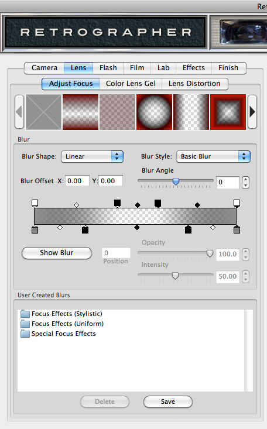Select the empty no-blur preset thumbnail
267x429 pixels.
[x=43, y=112]
